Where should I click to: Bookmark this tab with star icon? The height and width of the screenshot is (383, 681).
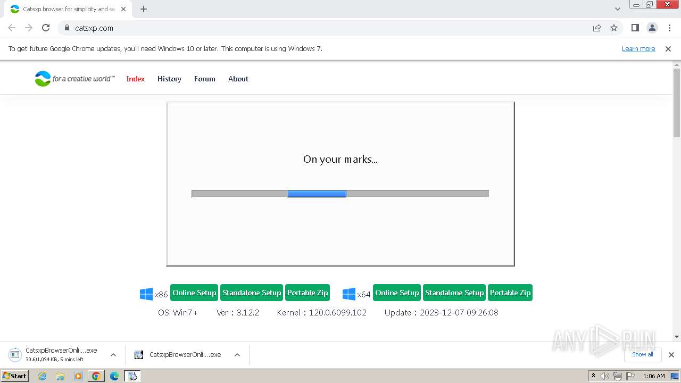(x=614, y=28)
